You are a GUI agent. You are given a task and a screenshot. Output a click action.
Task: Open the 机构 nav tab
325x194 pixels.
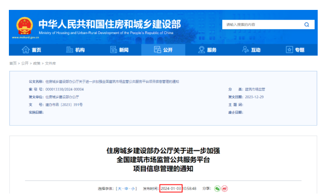pos(76,50)
